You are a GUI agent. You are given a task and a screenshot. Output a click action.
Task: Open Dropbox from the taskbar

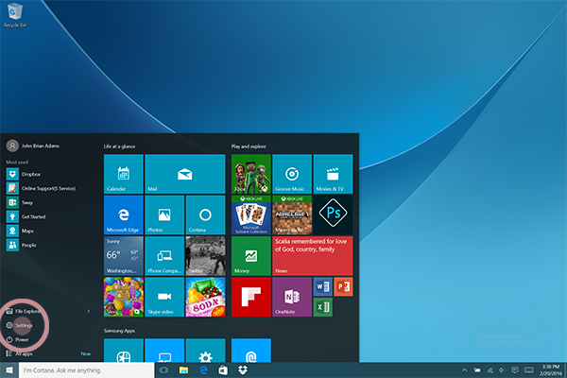point(243,370)
